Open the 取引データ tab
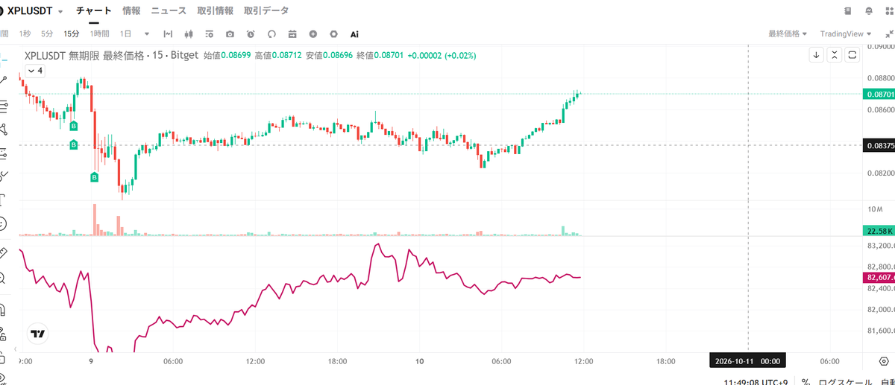 coord(266,11)
